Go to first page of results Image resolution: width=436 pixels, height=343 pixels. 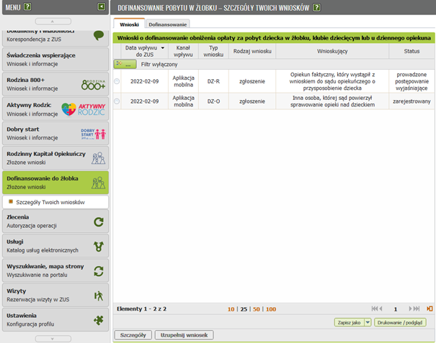(375, 309)
